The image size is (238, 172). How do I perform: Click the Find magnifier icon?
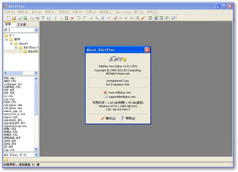[x=91, y=18]
